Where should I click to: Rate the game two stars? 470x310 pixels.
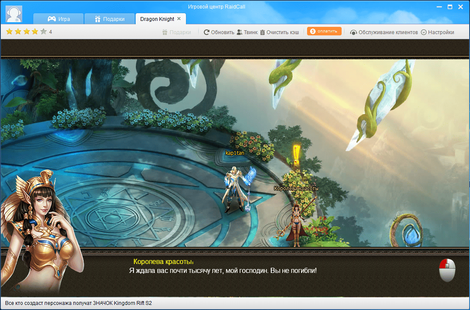18,32
